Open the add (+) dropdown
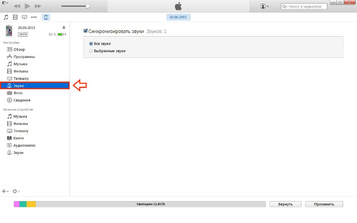357x223 pixels. (5, 191)
